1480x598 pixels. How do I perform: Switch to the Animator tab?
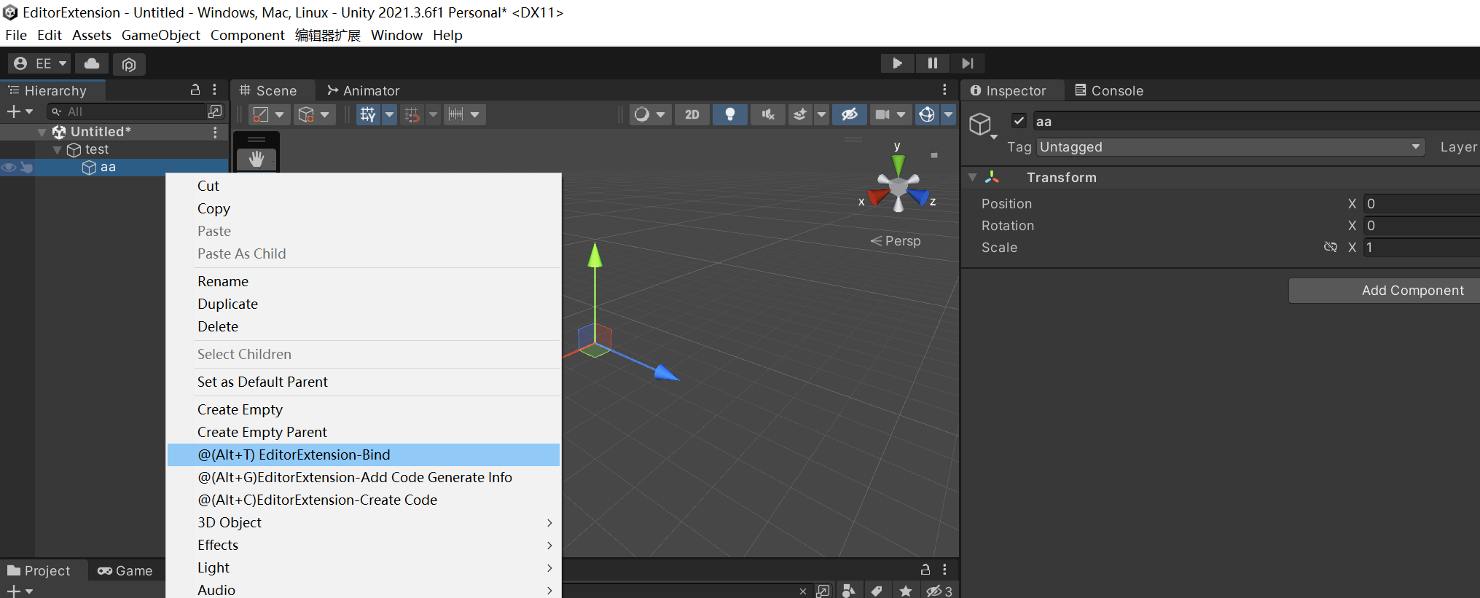364,90
